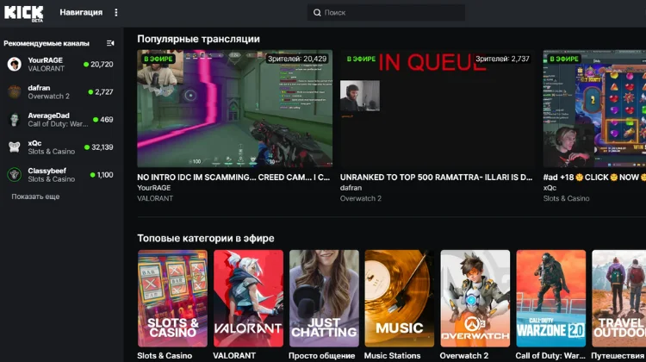Select YourRAGE in recommended channels list
The width and height of the screenshot is (646, 362).
[x=60, y=65]
